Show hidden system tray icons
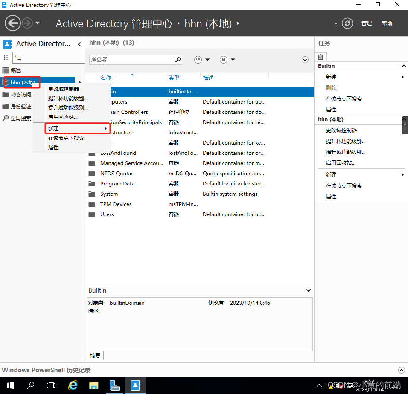 (x=319, y=385)
